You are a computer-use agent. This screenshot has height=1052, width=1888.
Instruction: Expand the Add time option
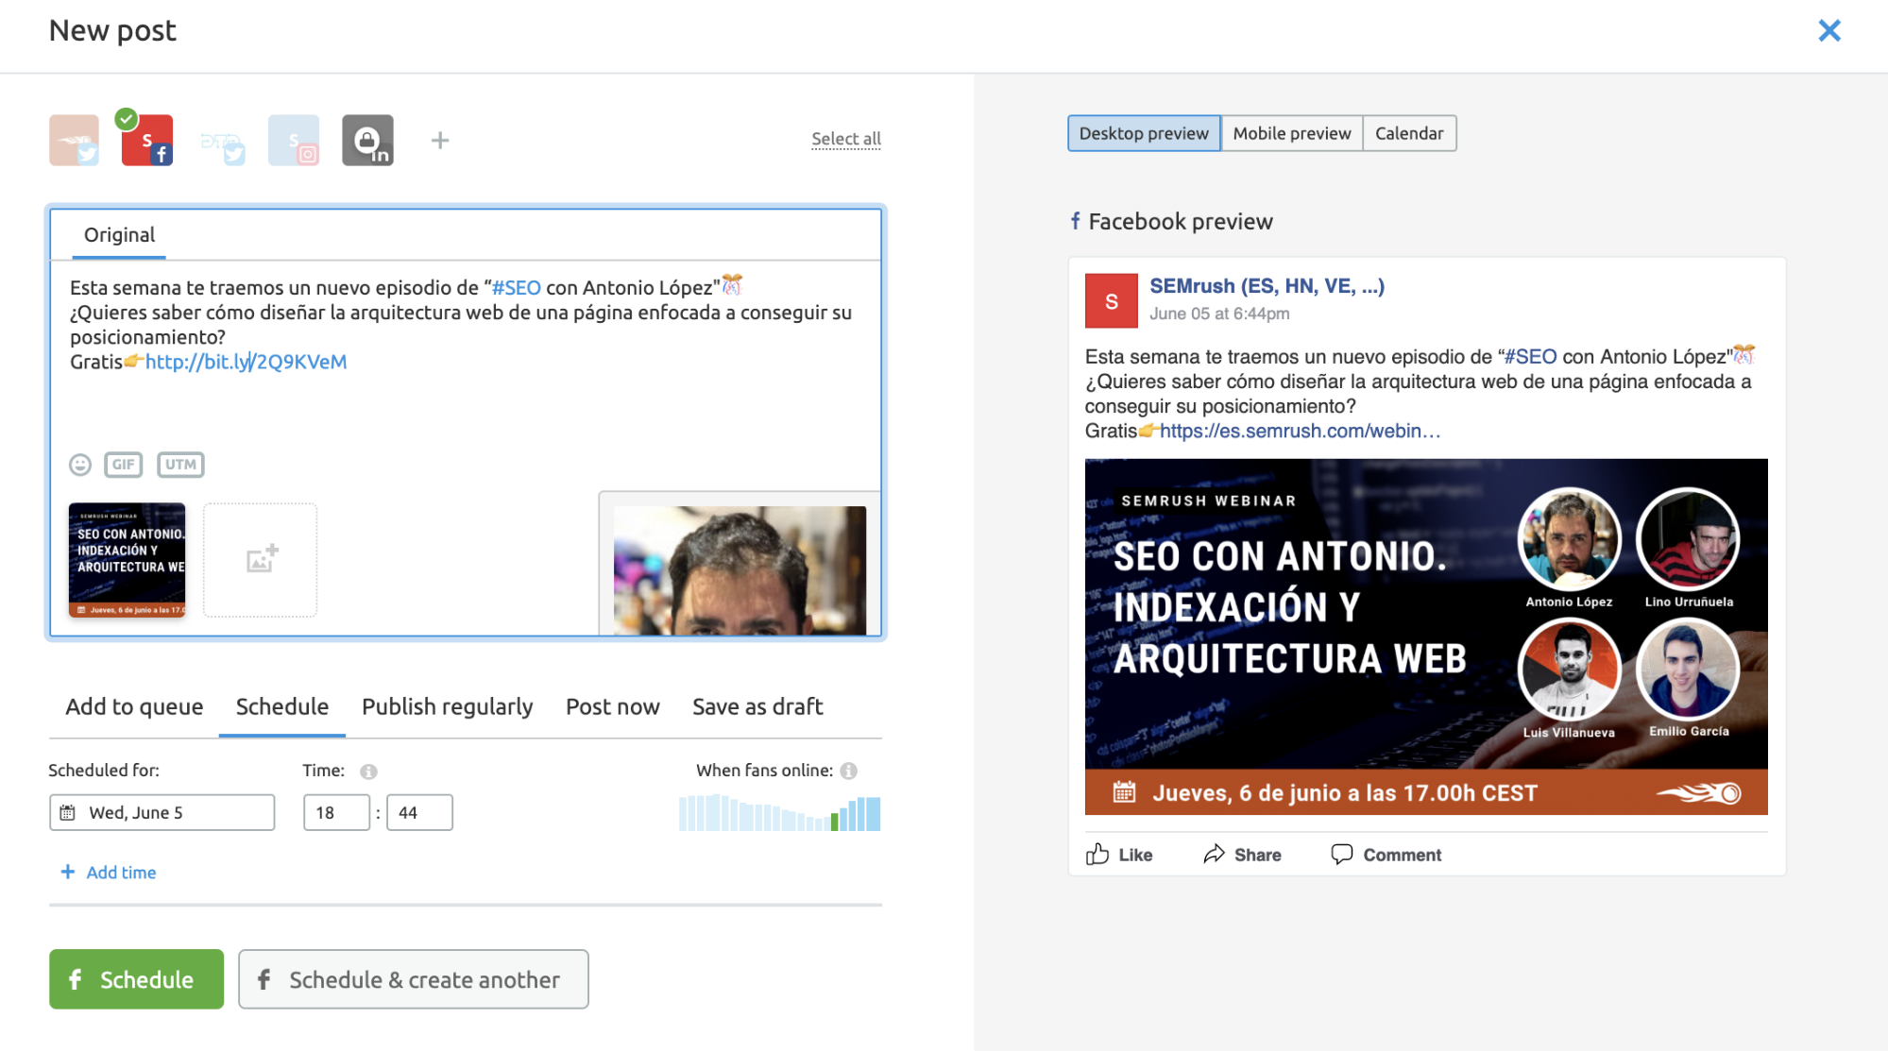(107, 872)
